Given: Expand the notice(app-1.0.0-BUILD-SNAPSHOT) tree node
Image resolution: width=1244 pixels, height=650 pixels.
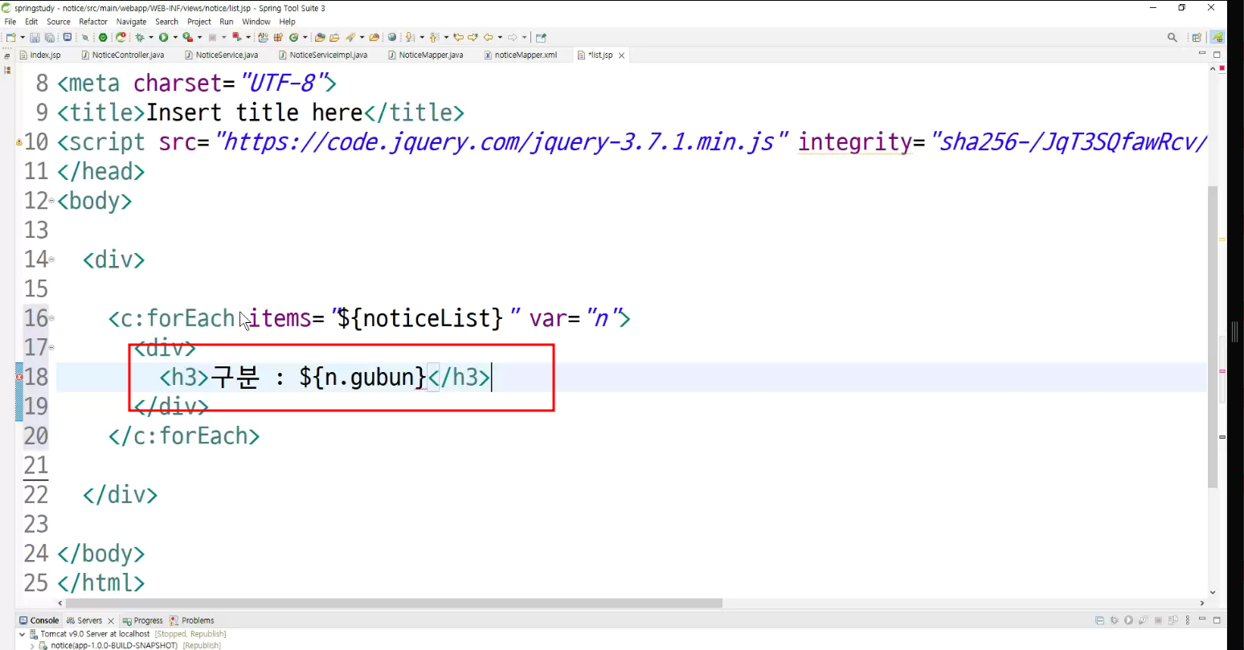Looking at the screenshot, I should click(x=32, y=645).
